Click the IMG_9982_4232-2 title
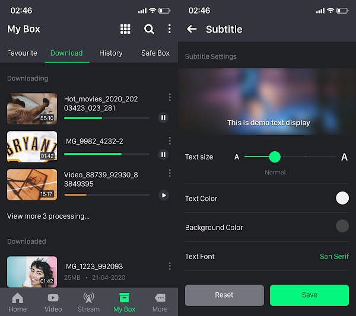This screenshot has width=356, height=316. [x=93, y=141]
